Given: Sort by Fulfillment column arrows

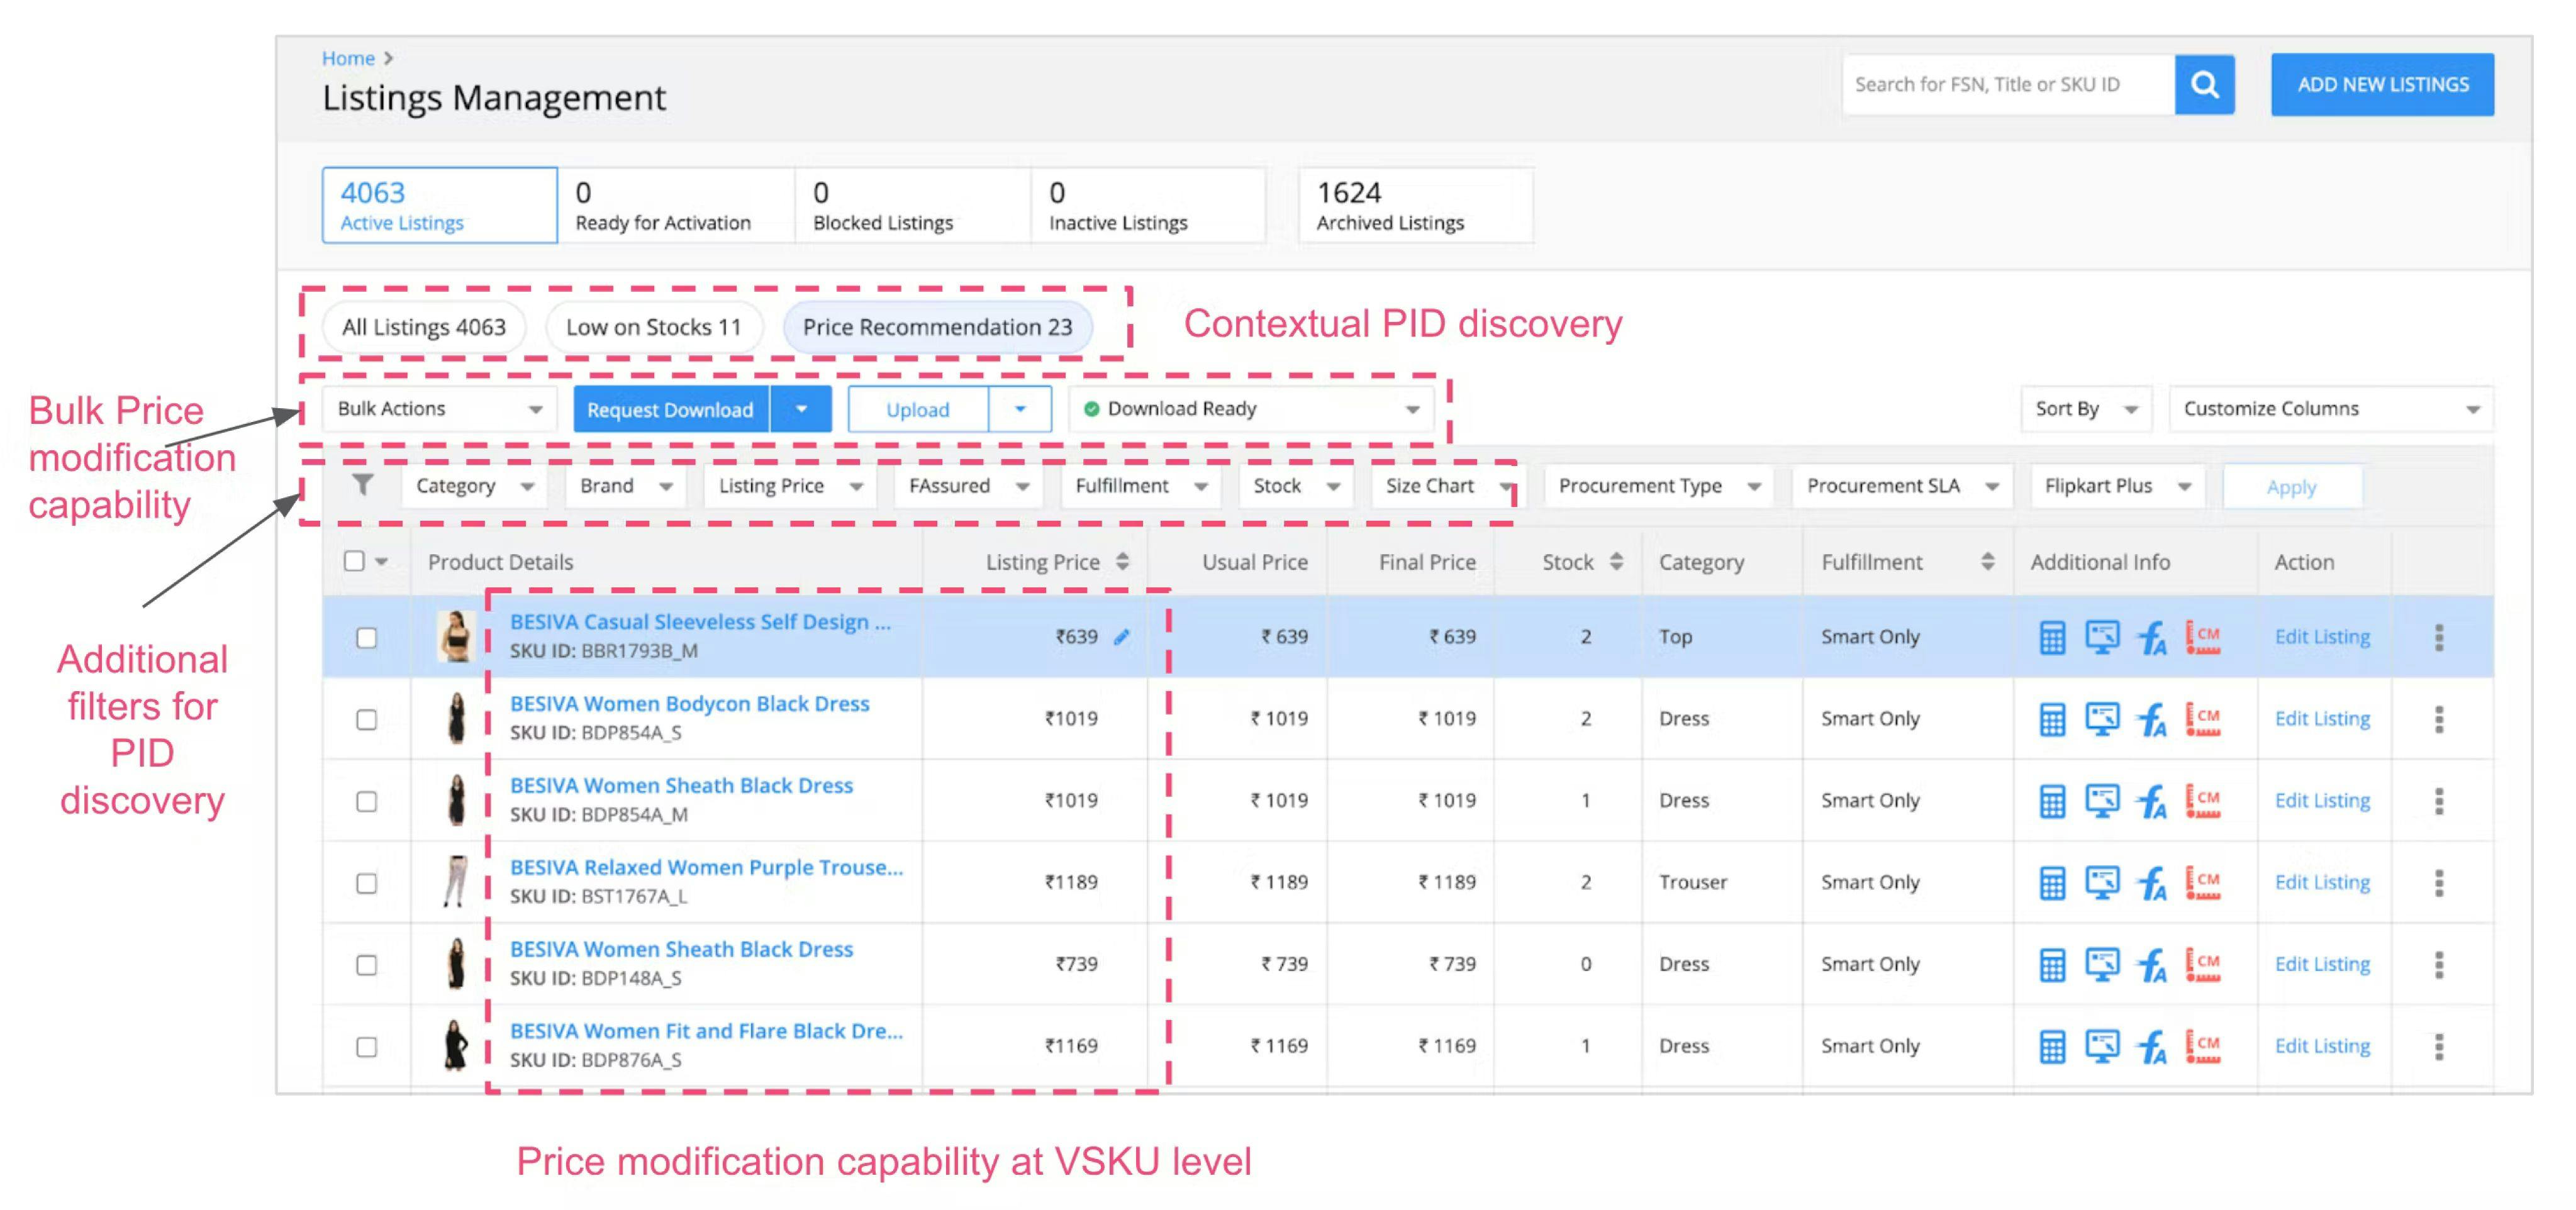Looking at the screenshot, I should pyautogui.click(x=1987, y=562).
